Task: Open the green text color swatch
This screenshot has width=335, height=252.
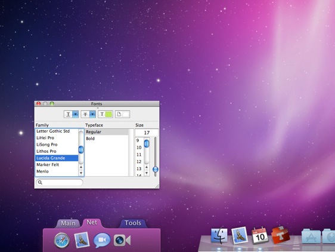Action: coord(108,114)
